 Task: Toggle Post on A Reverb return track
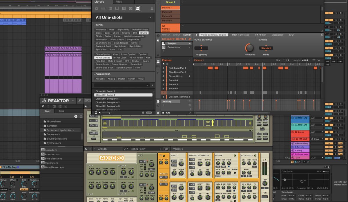pos(341,143)
